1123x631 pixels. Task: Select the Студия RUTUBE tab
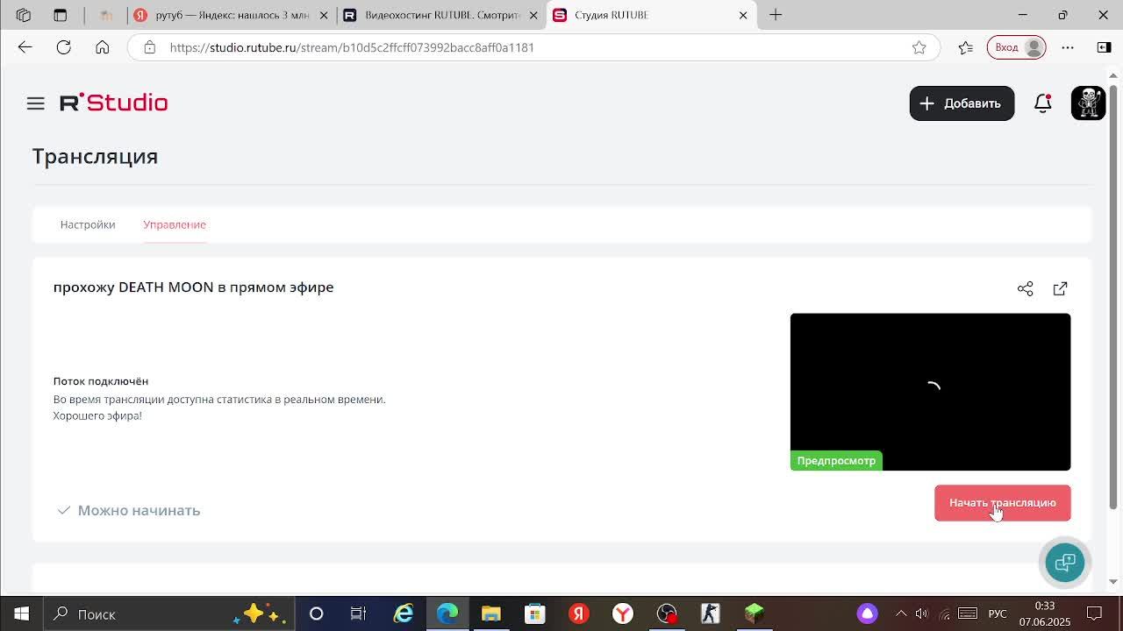[651, 15]
